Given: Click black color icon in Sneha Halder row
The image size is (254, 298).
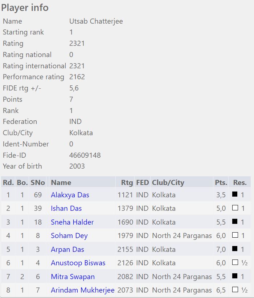Looking at the screenshot, I should (235, 222).
